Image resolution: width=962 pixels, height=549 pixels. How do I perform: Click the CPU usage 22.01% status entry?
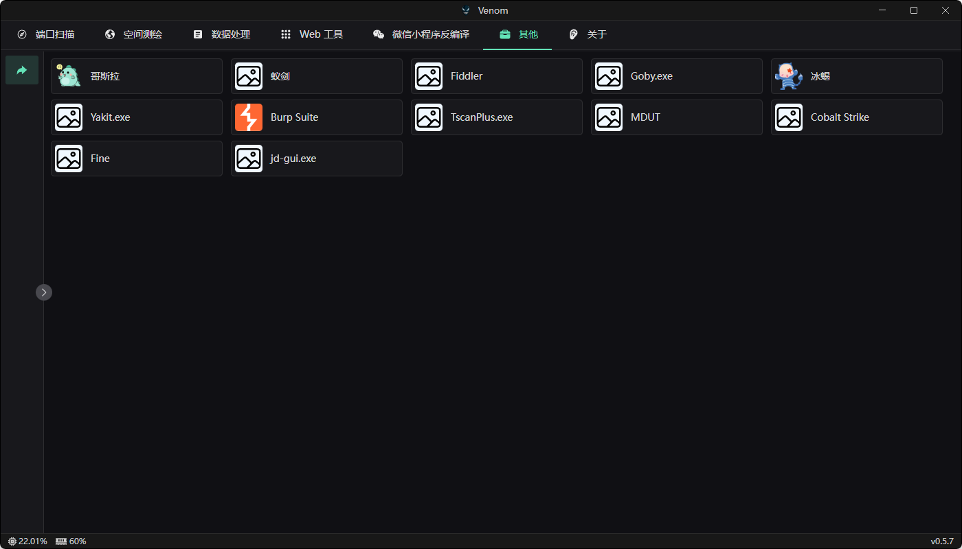pyautogui.click(x=27, y=541)
